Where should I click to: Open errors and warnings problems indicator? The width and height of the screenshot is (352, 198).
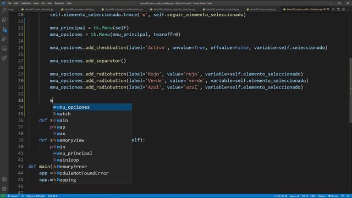tap(53, 196)
